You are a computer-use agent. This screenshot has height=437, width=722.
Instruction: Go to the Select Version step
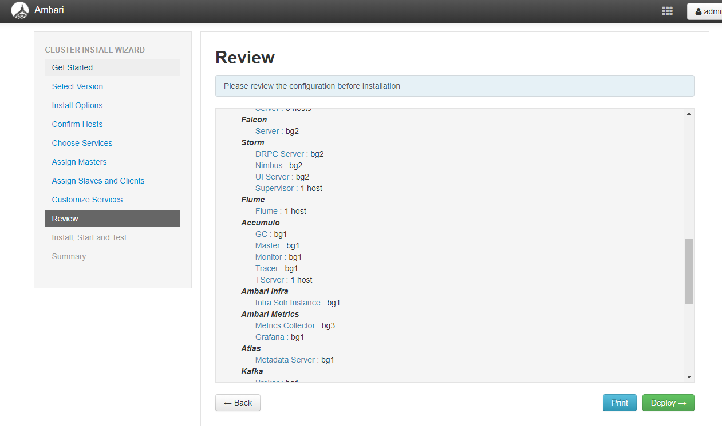[x=77, y=86]
